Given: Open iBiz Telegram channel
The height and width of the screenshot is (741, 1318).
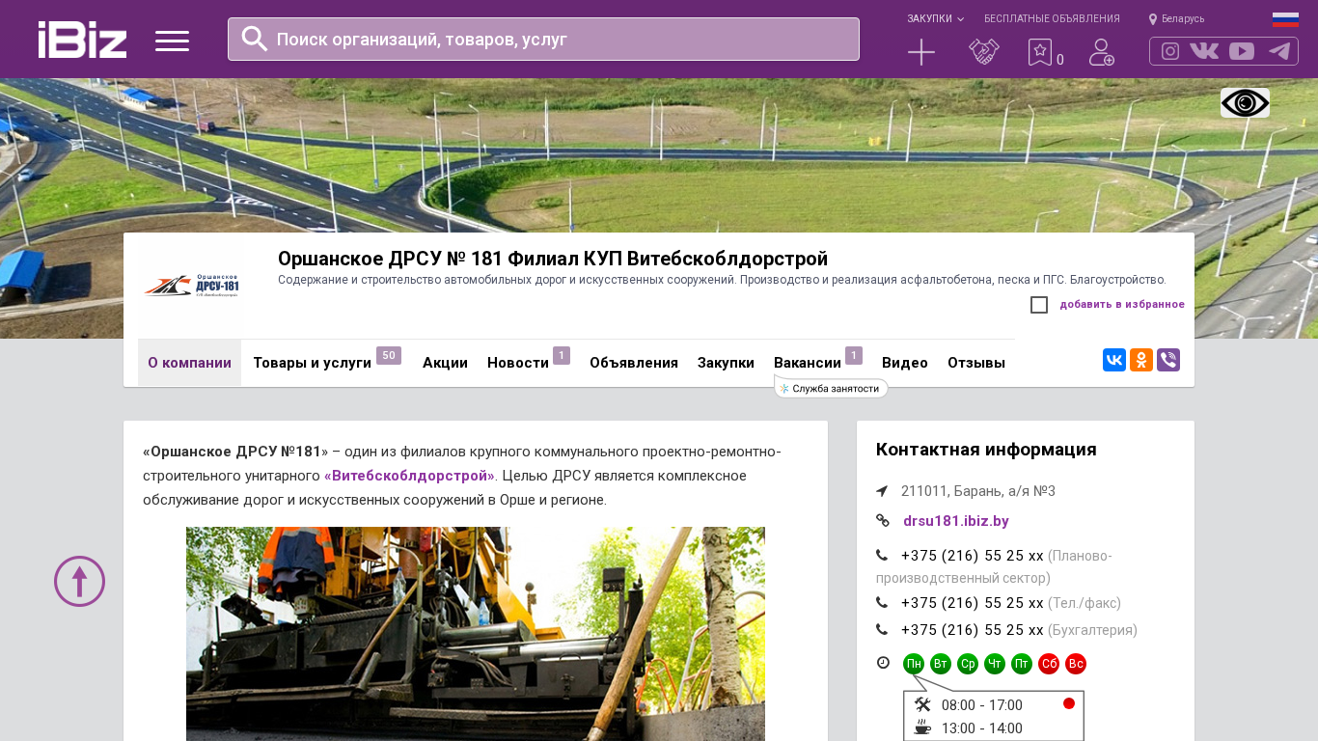Looking at the screenshot, I should coord(1279,51).
